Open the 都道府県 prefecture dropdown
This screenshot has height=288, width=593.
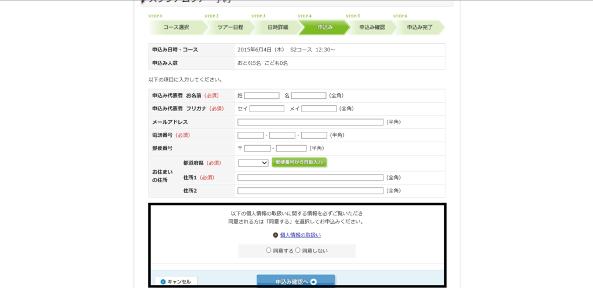click(x=253, y=163)
